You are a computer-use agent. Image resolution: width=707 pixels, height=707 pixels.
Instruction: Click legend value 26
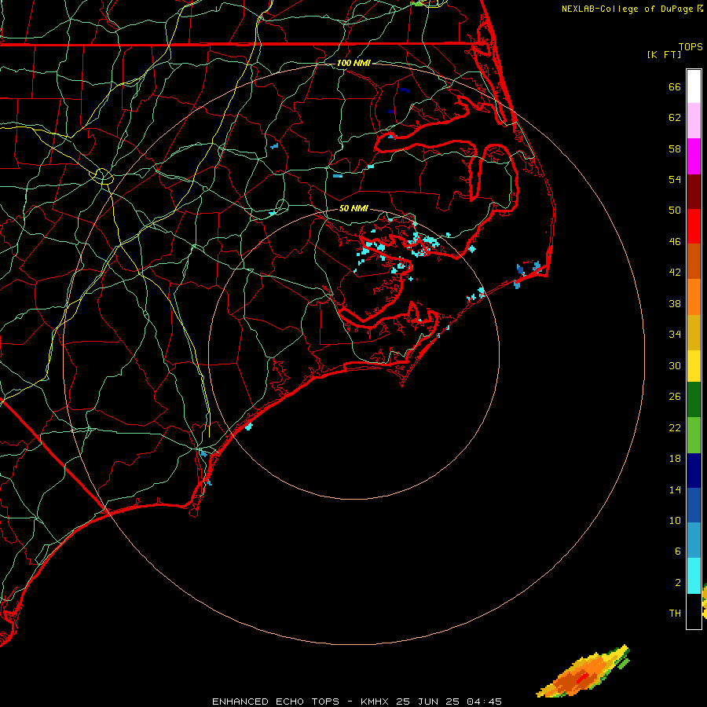coord(675,397)
